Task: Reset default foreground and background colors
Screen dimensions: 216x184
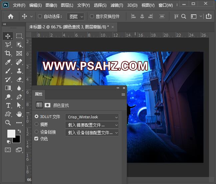Action: 9,142
